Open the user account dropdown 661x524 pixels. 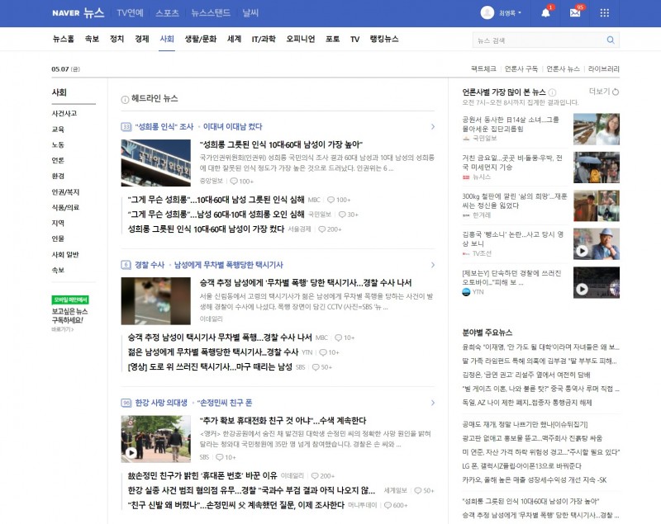tap(502, 12)
